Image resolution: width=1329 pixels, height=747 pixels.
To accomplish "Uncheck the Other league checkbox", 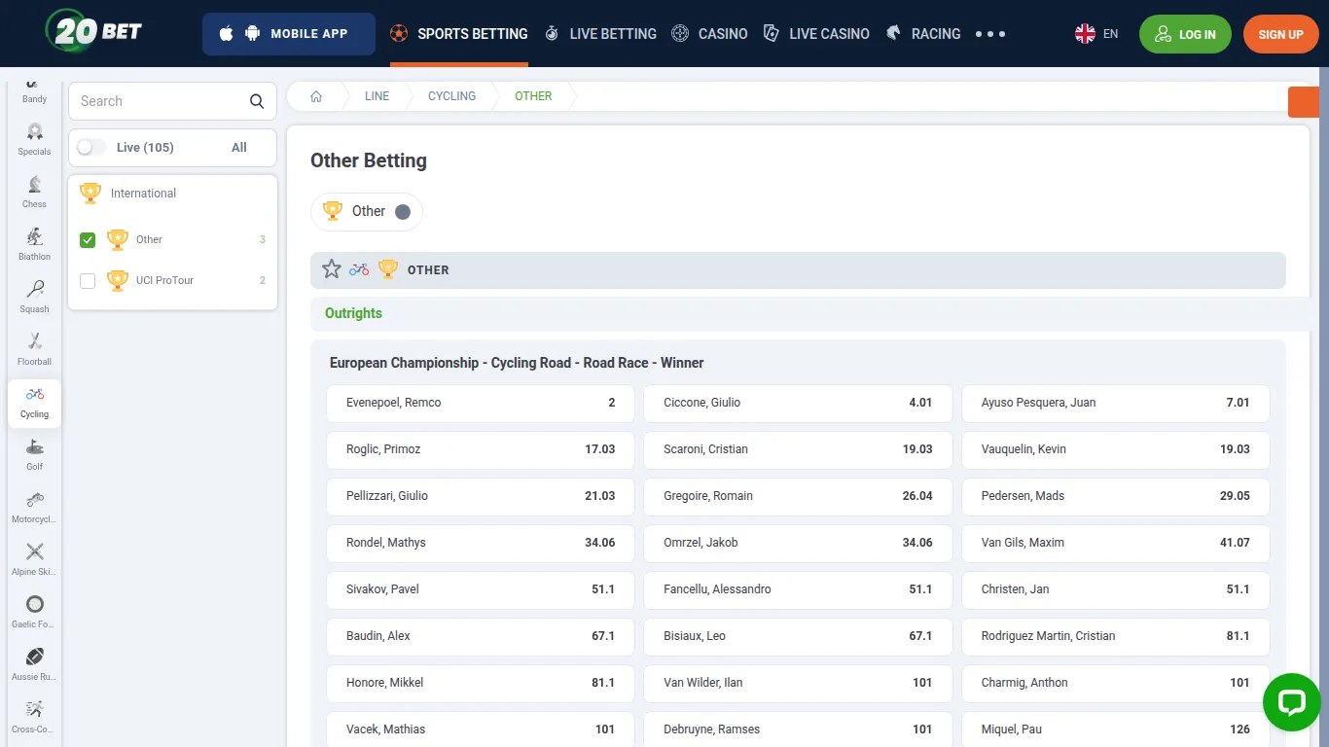I will click(x=88, y=240).
